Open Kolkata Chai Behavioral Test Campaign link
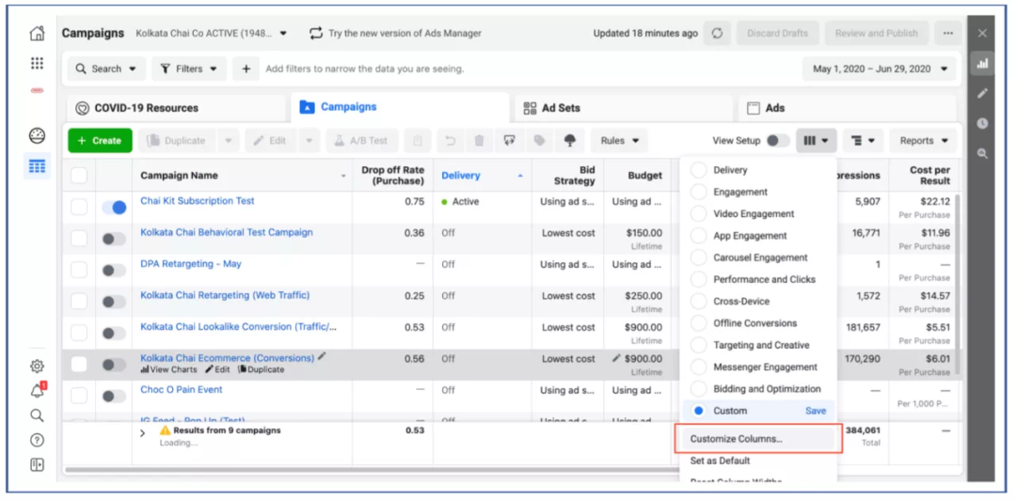 point(226,232)
